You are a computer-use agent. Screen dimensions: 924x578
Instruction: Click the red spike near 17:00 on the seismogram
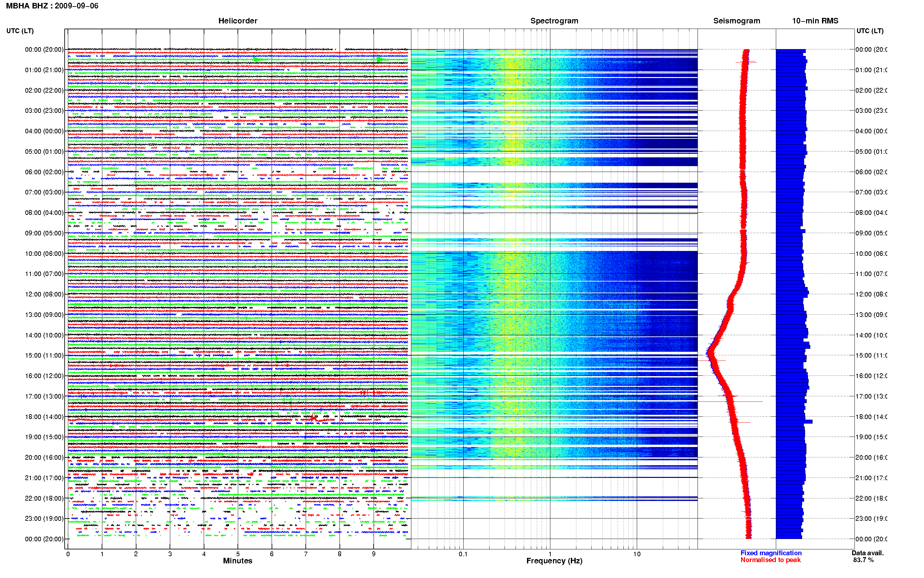point(730,401)
